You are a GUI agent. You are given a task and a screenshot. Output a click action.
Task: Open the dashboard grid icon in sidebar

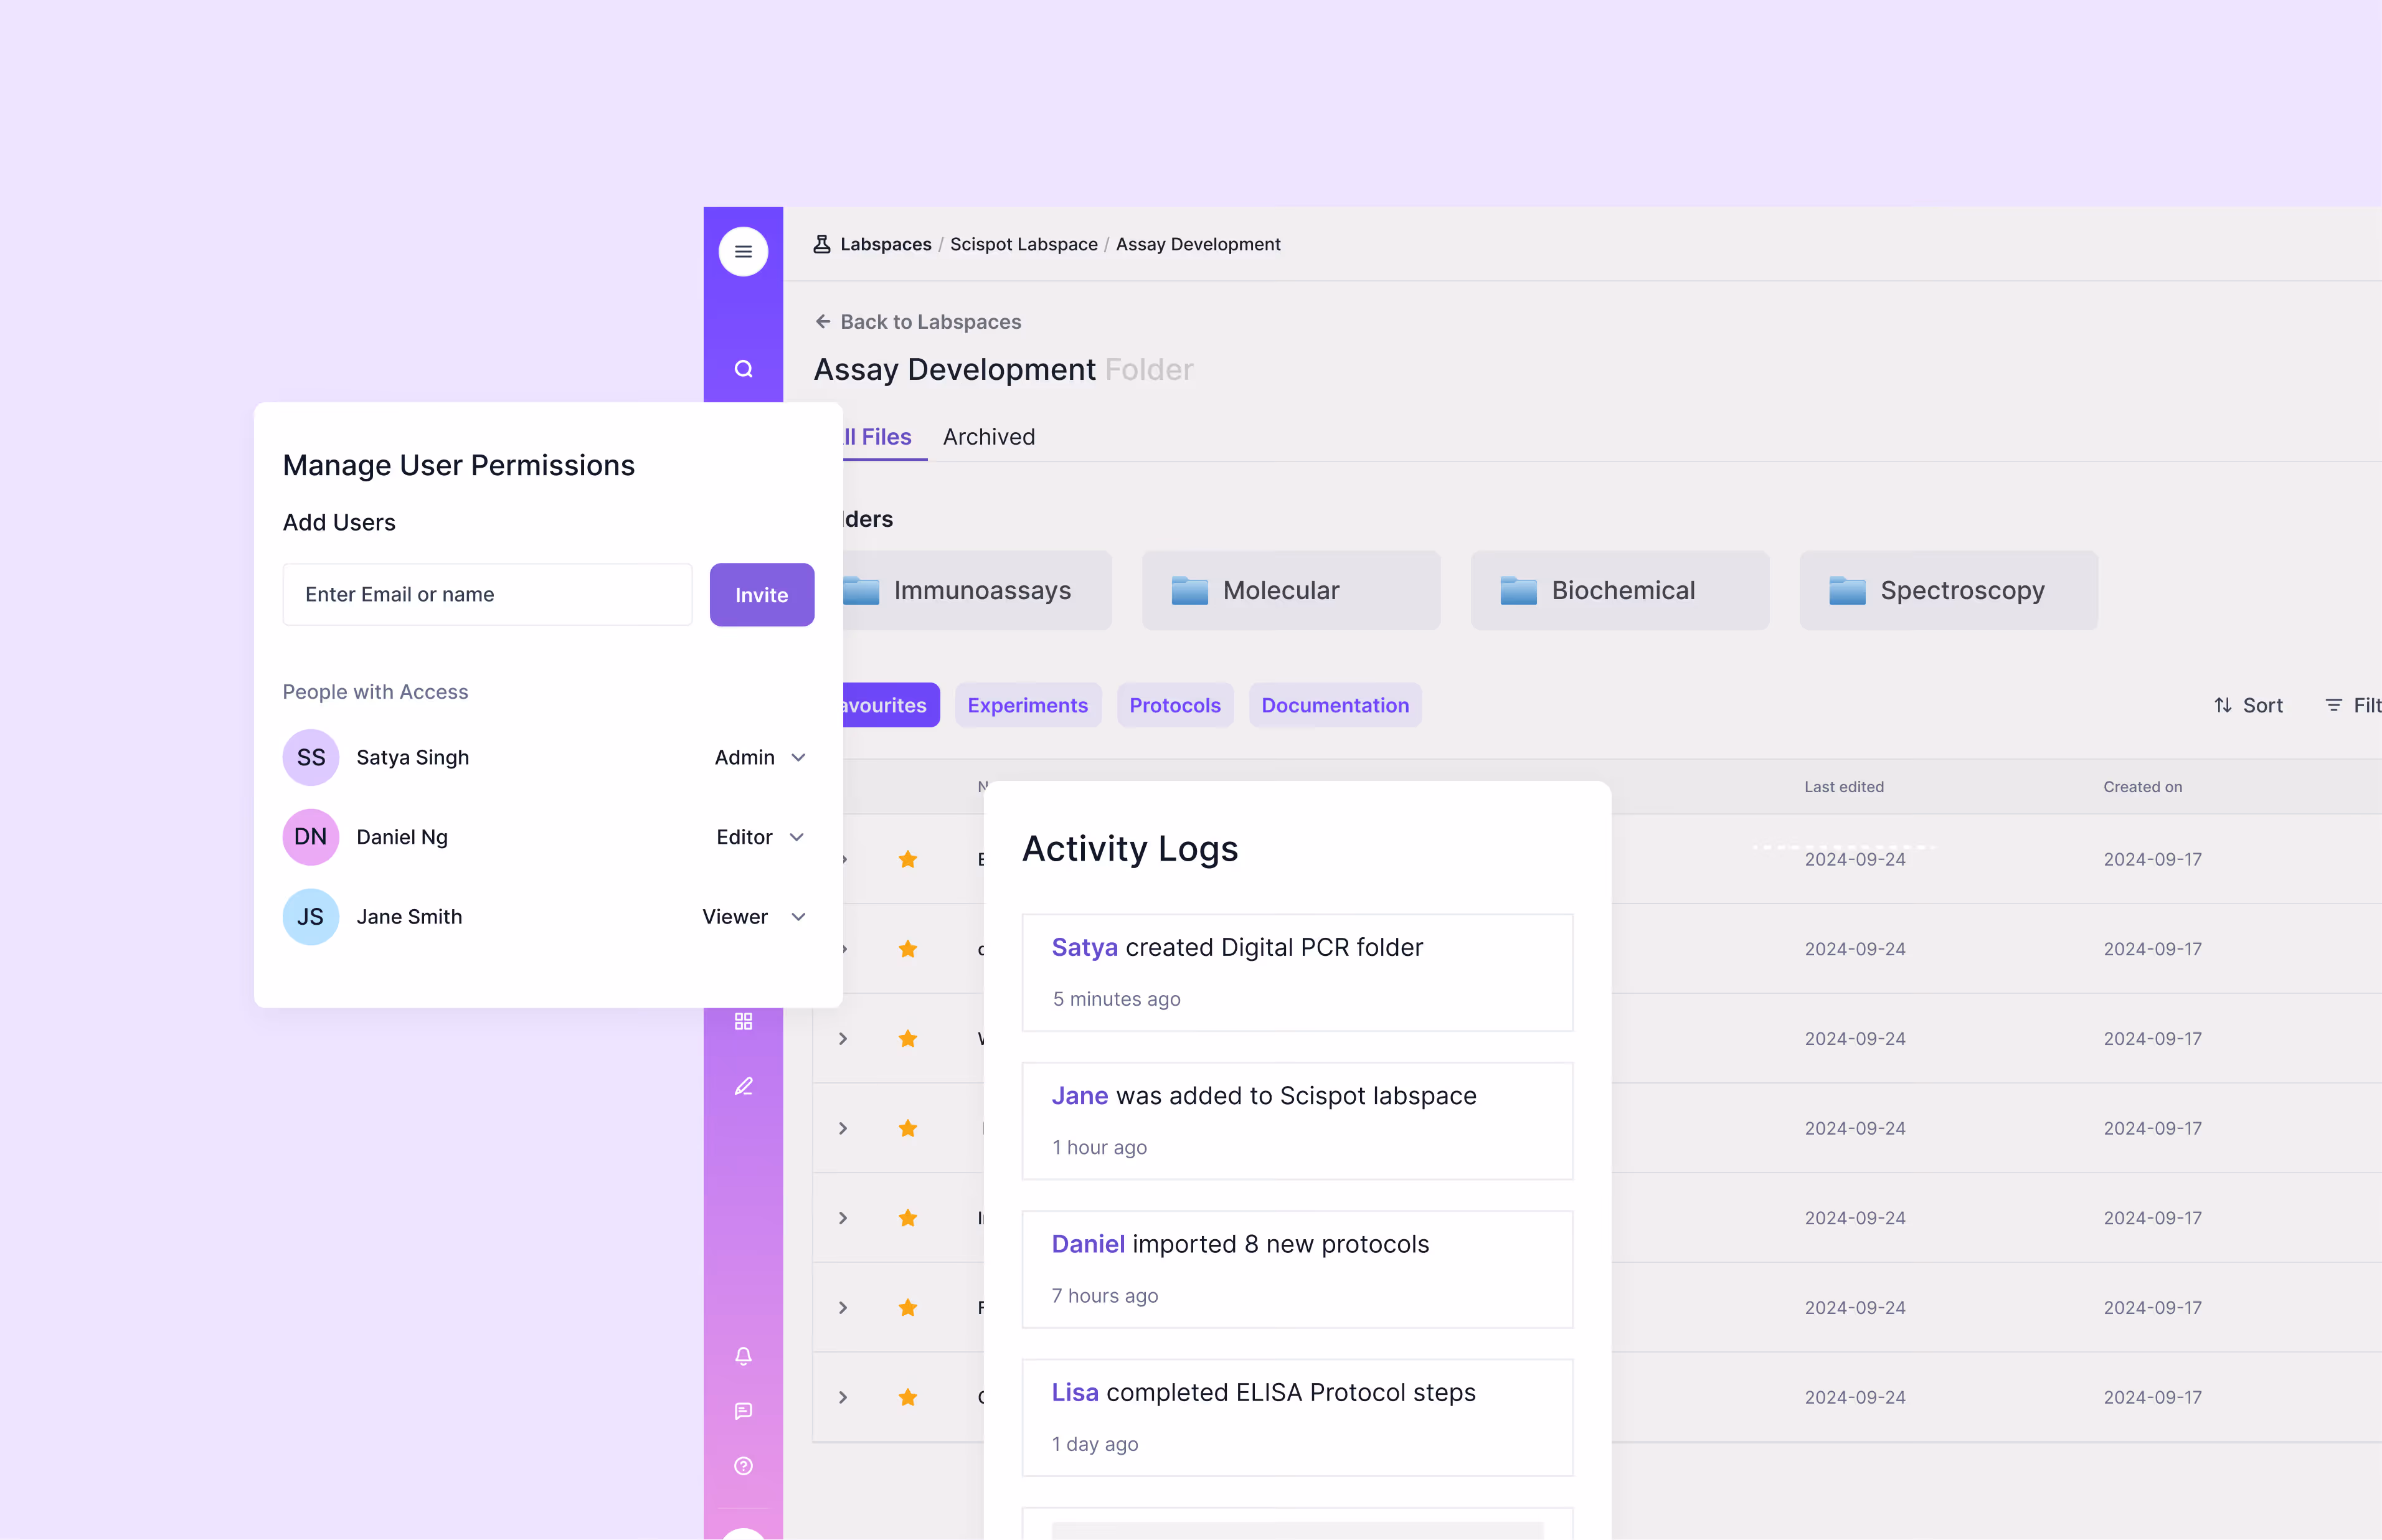pos(743,1020)
